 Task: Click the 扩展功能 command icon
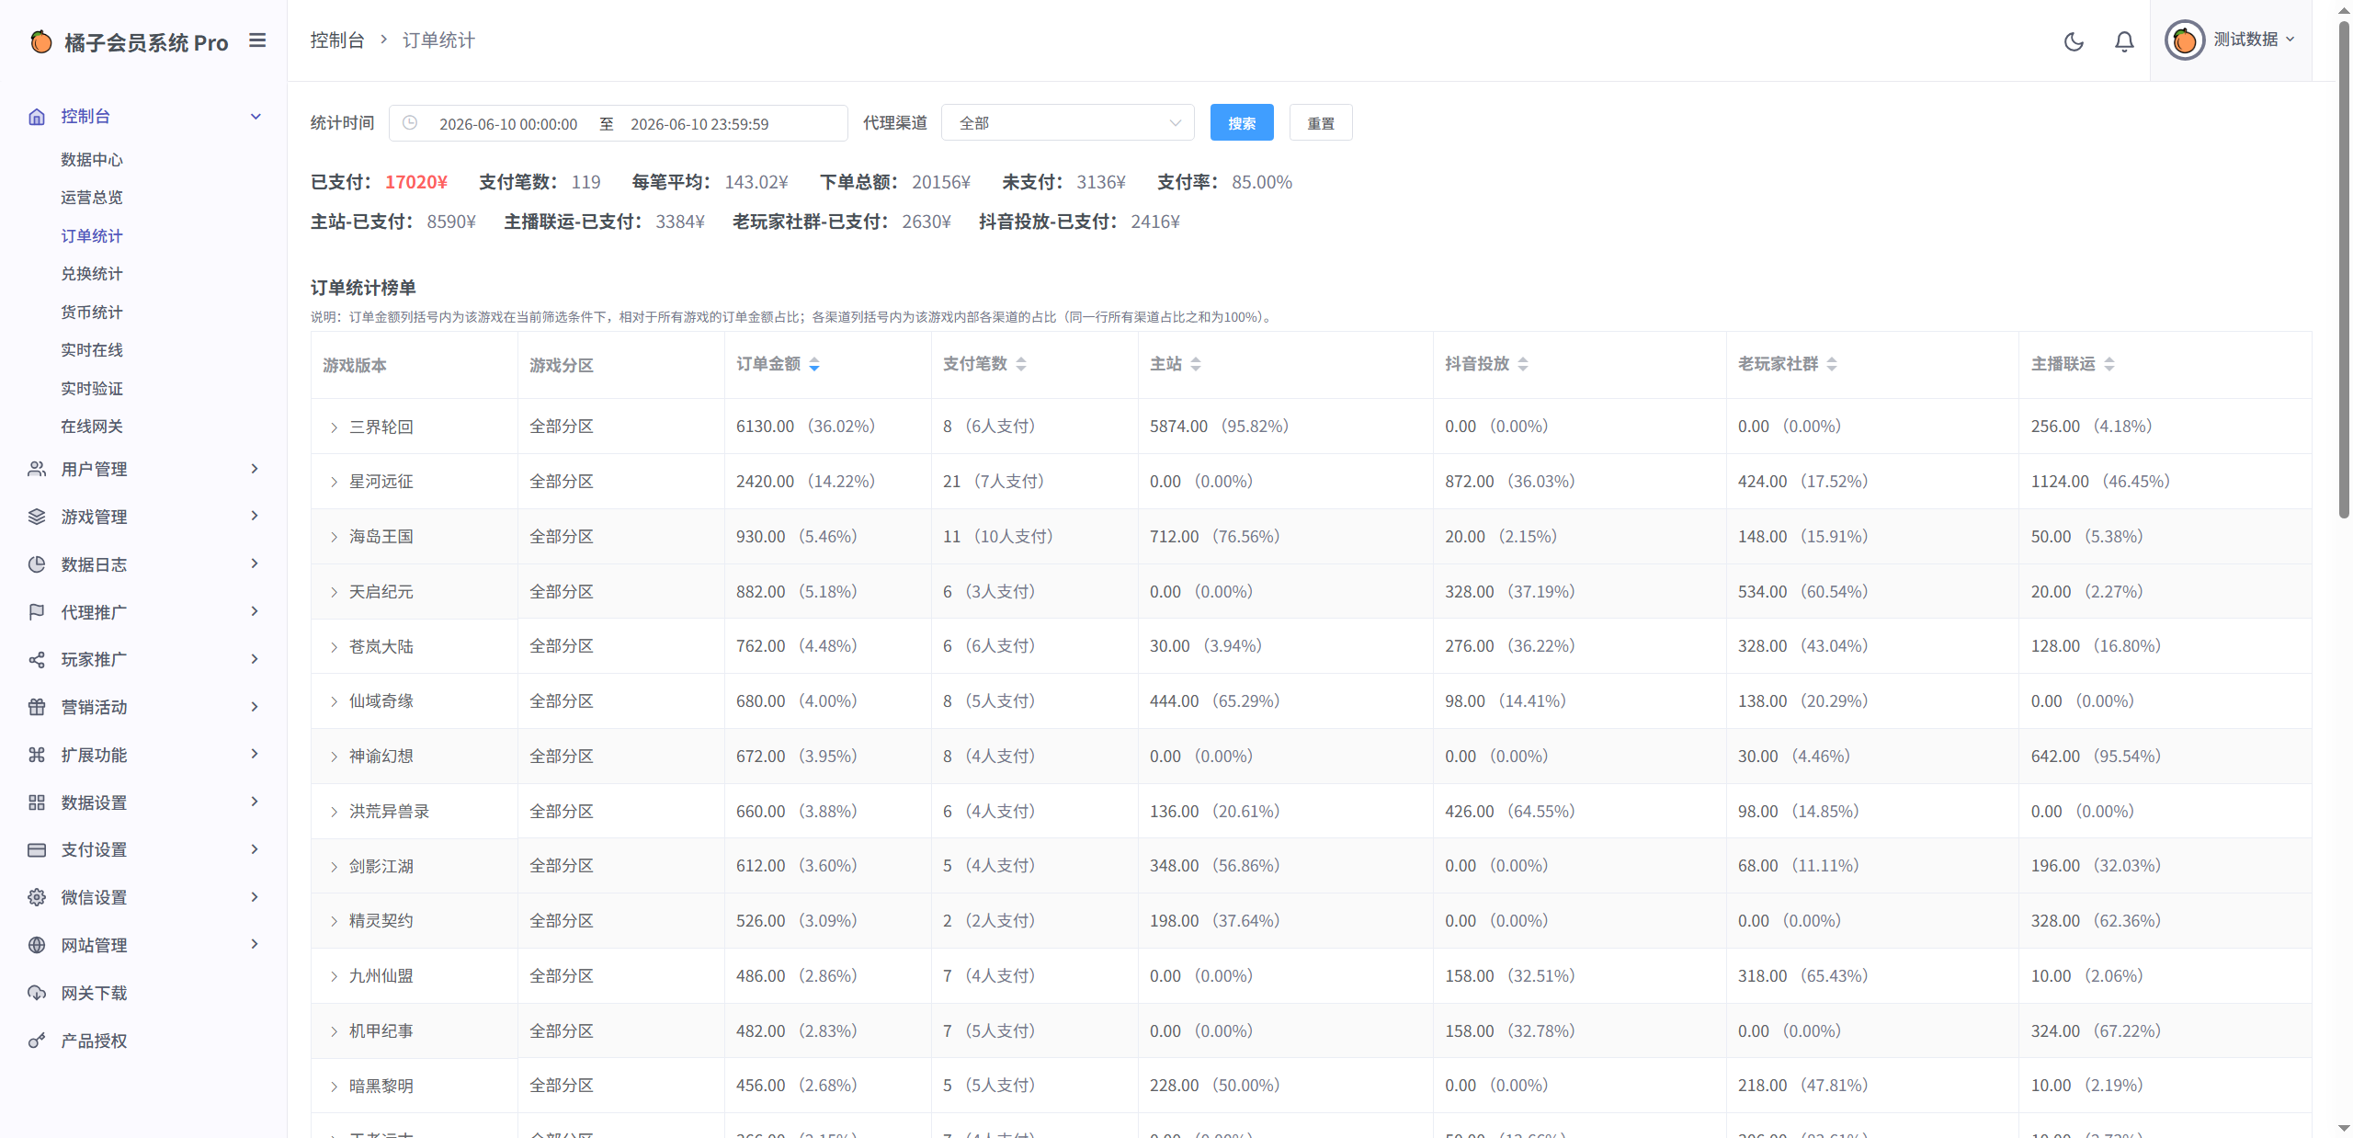(x=37, y=755)
